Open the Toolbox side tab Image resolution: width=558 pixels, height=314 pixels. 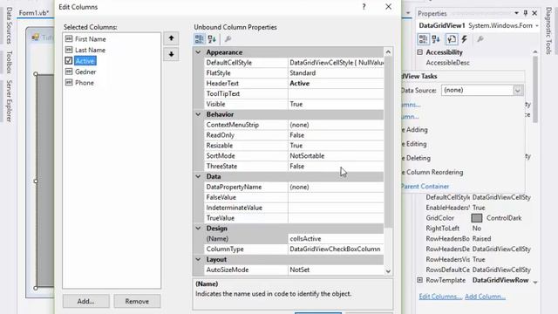coord(10,62)
